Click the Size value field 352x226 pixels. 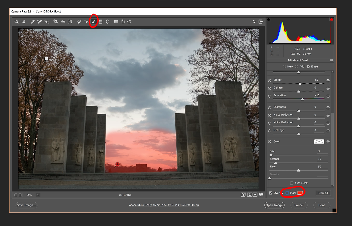pyautogui.click(x=322, y=151)
